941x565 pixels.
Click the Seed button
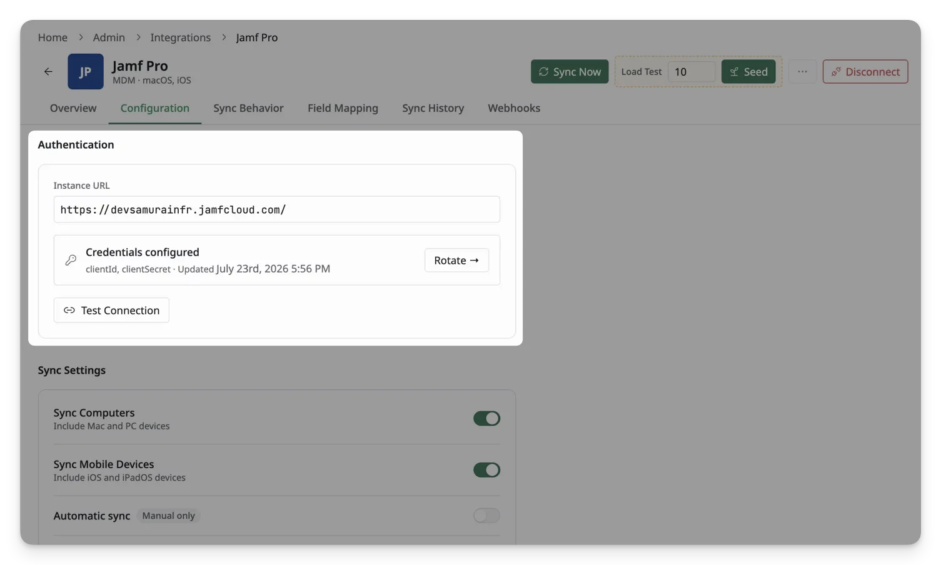748,72
